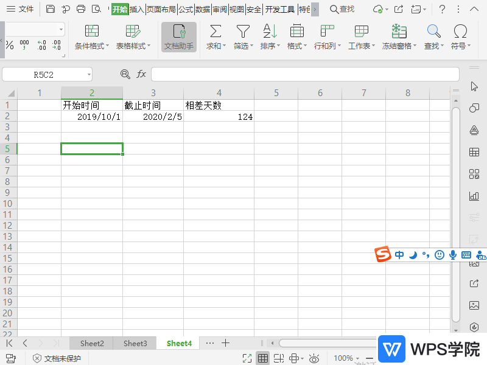This screenshot has height=365, width=487.
Task: Switch to the 数据 Data tab
Action: (x=203, y=9)
